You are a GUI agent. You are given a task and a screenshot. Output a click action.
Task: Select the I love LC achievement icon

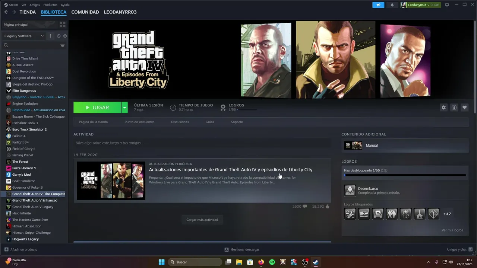tap(405, 214)
